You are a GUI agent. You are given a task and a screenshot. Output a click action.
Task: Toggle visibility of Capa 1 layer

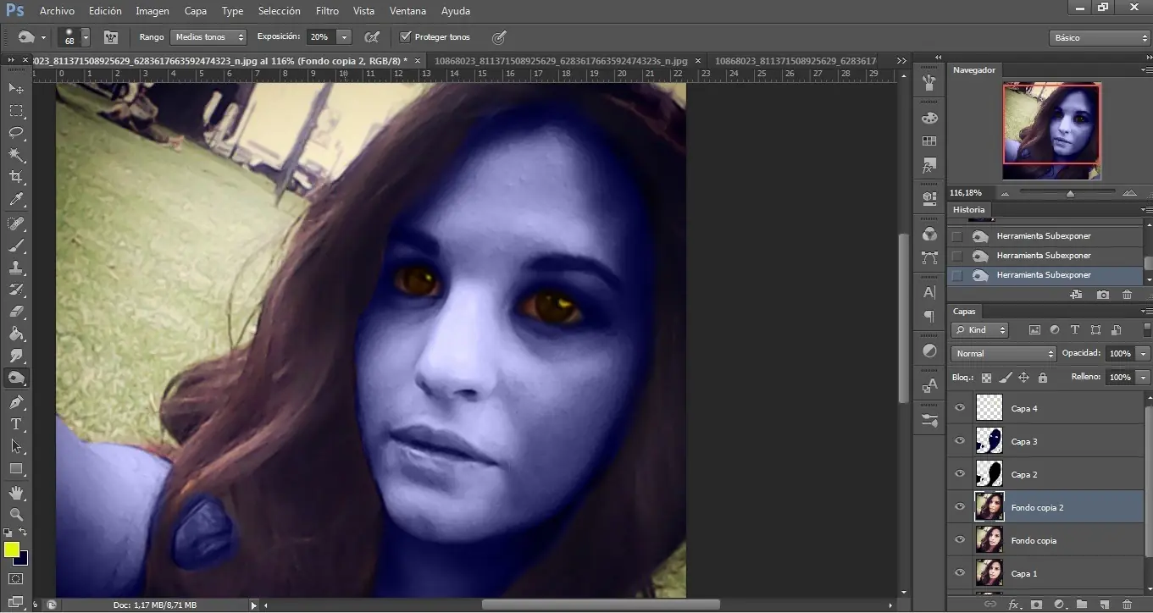pyautogui.click(x=960, y=573)
